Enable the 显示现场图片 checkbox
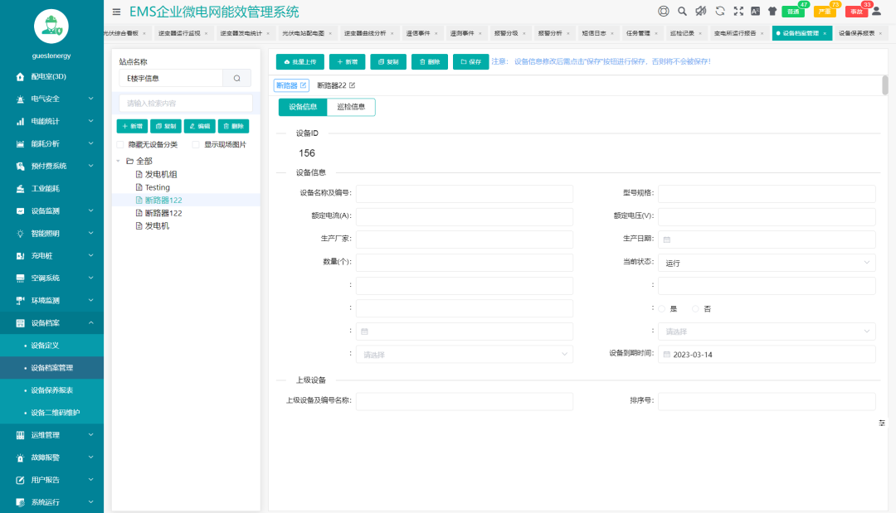Screen dimensions: 896x513 (x=196, y=145)
